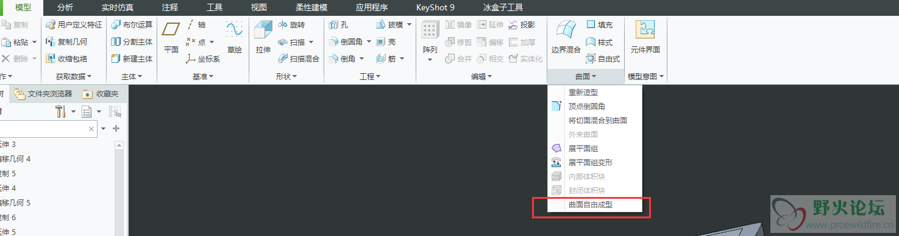Select the 倒角 chamfer tool
899x236 pixels.
pyautogui.click(x=343, y=59)
